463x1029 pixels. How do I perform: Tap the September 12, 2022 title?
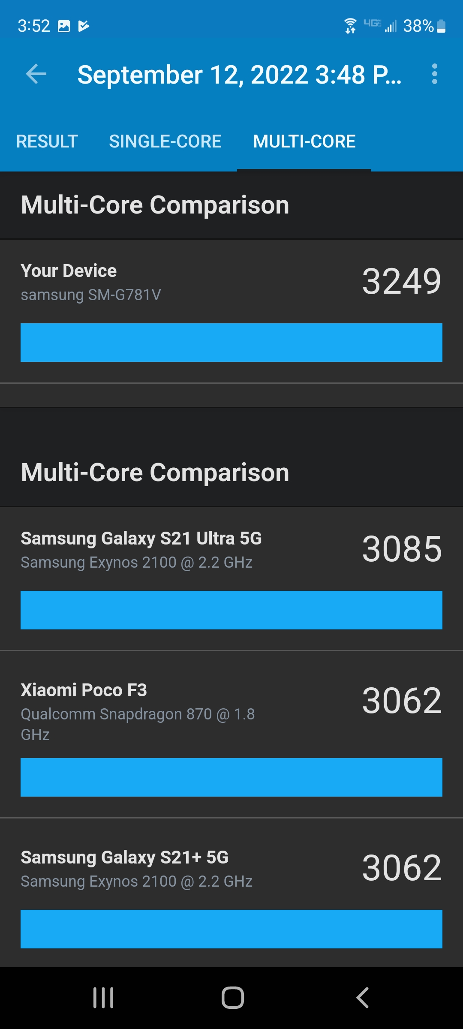tap(239, 75)
